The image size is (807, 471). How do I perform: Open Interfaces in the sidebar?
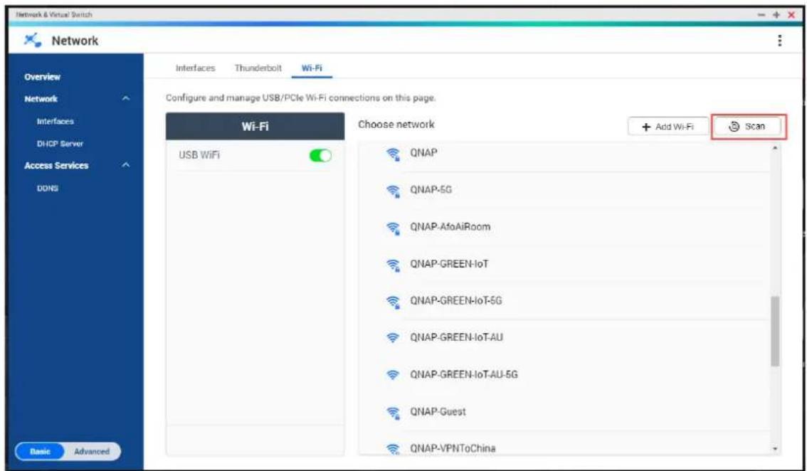pyautogui.click(x=55, y=122)
